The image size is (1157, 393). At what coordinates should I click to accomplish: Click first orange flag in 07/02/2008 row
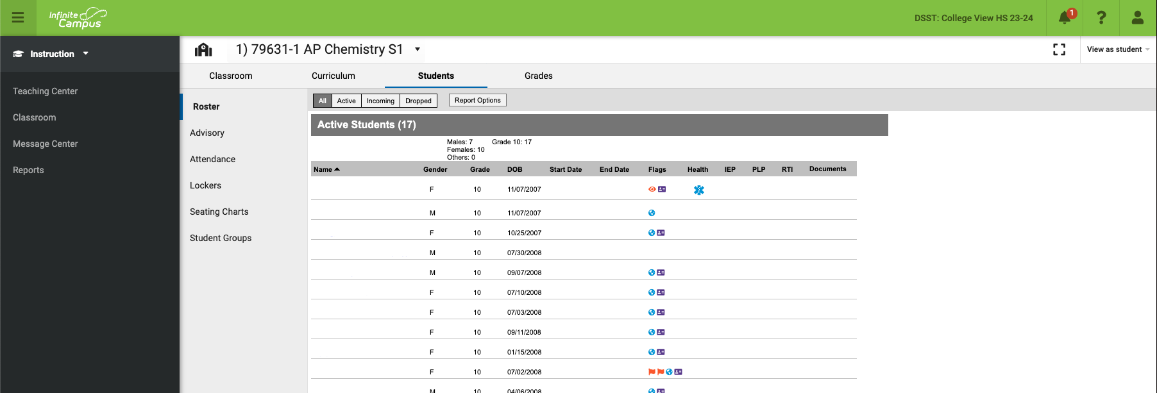tap(652, 372)
